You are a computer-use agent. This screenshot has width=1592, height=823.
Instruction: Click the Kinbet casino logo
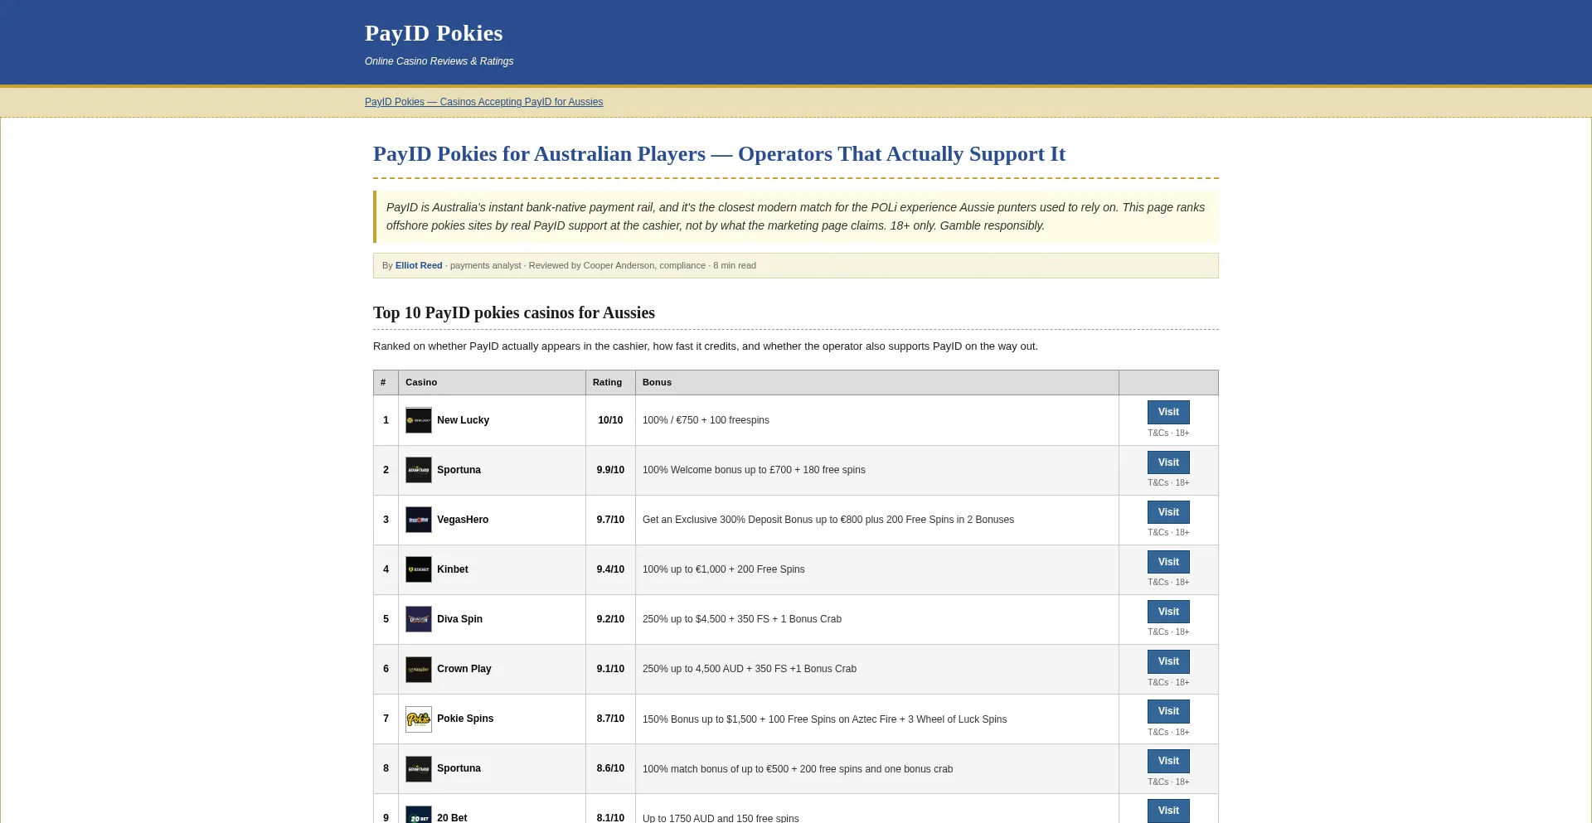click(x=418, y=569)
